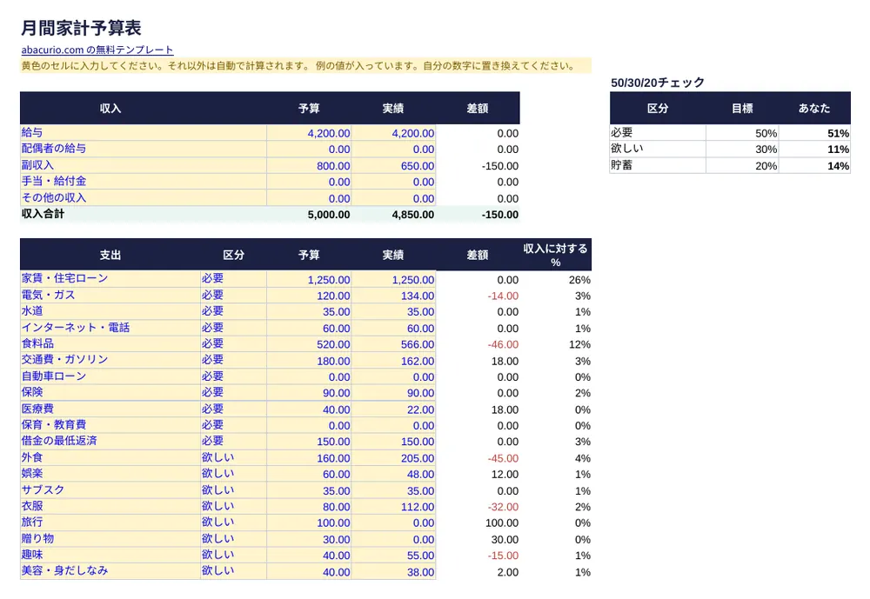870x599 pixels.
Task: Select the 50/30/20チェック heading
Action: (x=658, y=83)
